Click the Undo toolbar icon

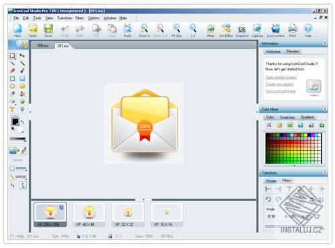tap(65, 31)
